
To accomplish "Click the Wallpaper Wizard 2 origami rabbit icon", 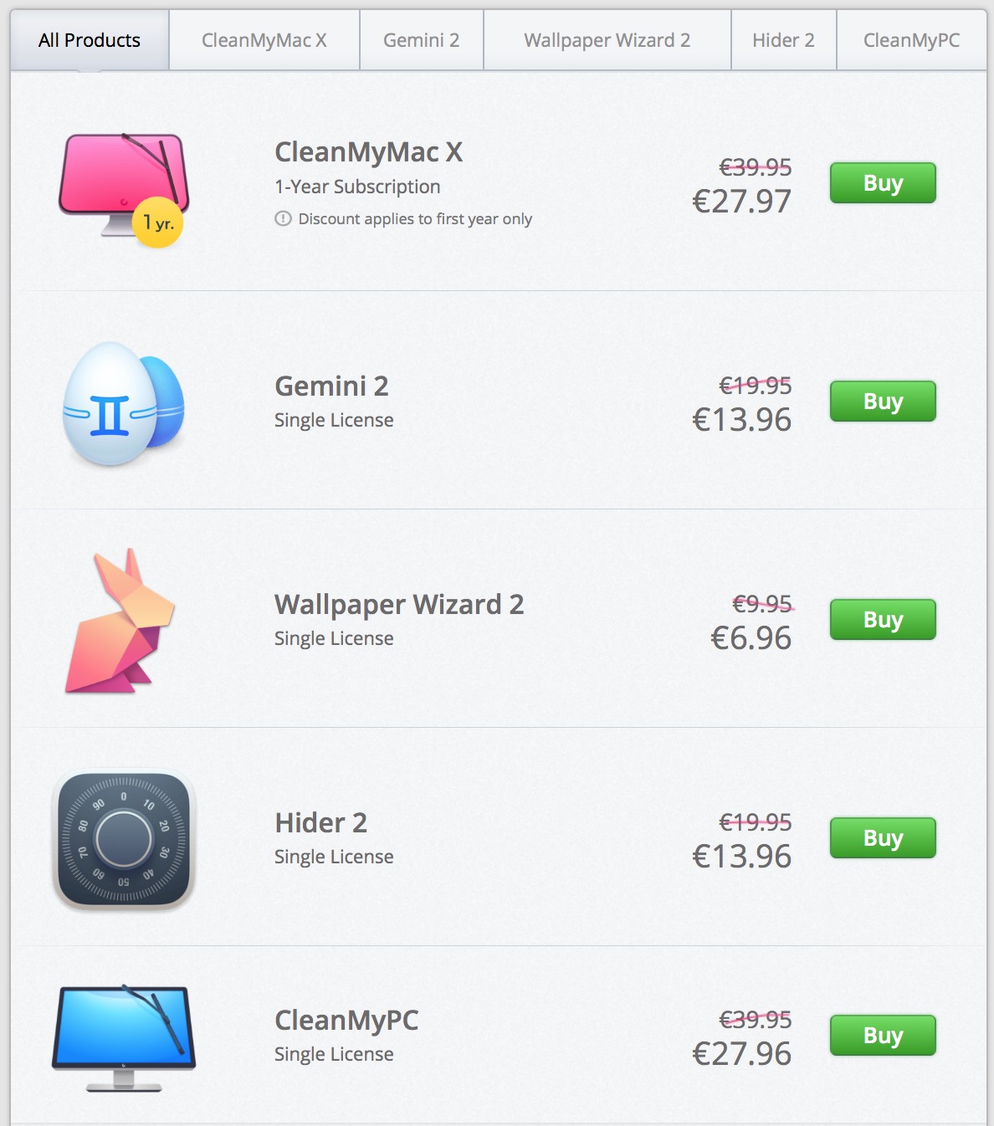I will click(120, 622).
